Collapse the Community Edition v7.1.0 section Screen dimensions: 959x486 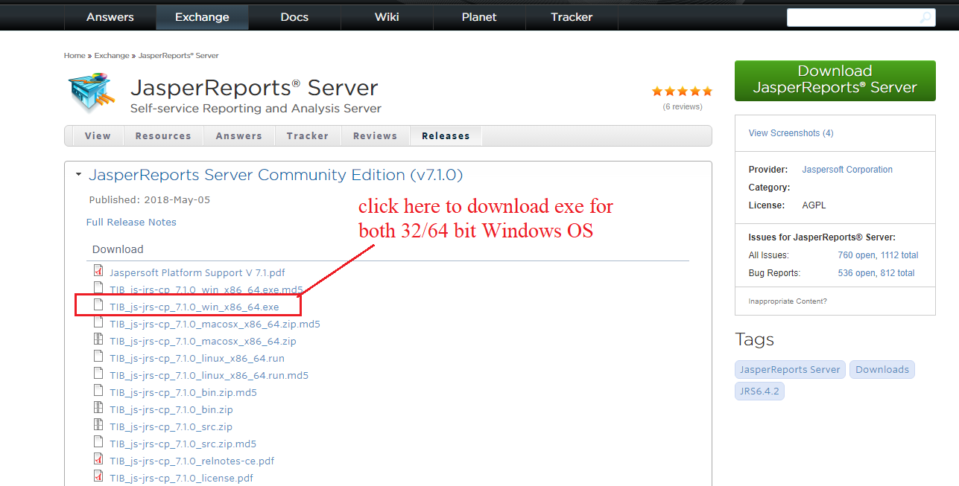tap(78, 175)
